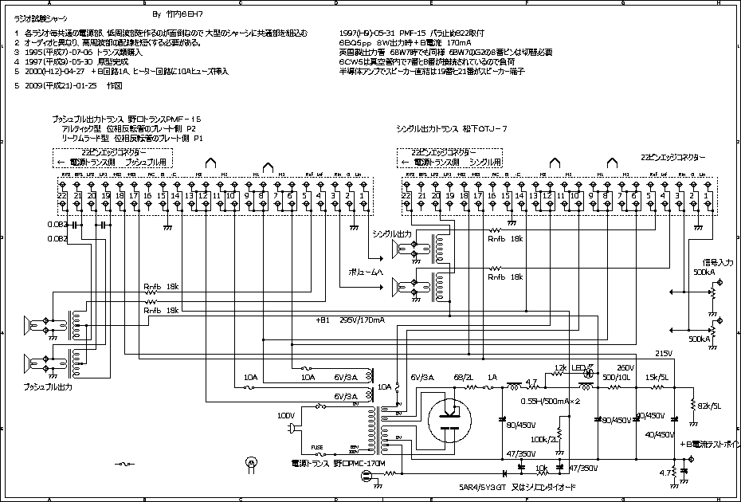
Task: Click the rectifier tube circle symbol
Action: tap(449, 420)
